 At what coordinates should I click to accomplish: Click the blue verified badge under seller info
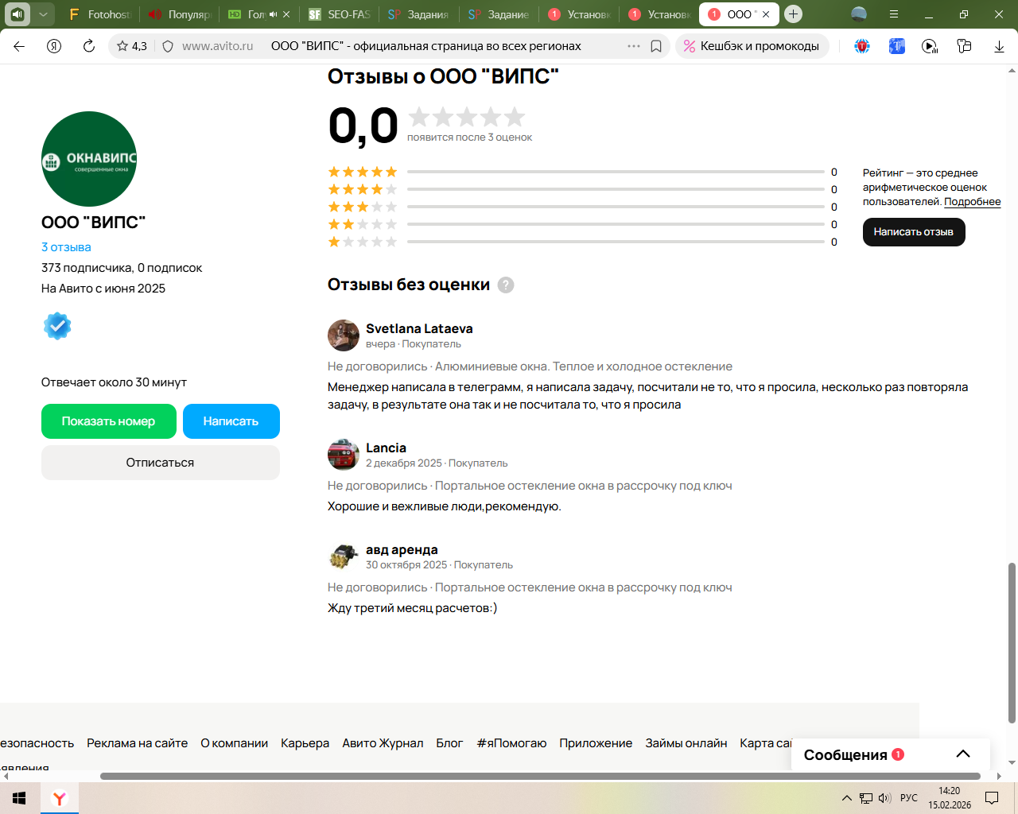(x=57, y=326)
